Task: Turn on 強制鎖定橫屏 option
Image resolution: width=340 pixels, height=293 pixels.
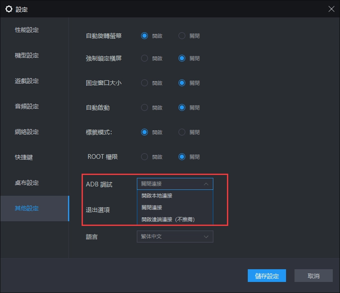Action: coord(144,58)
